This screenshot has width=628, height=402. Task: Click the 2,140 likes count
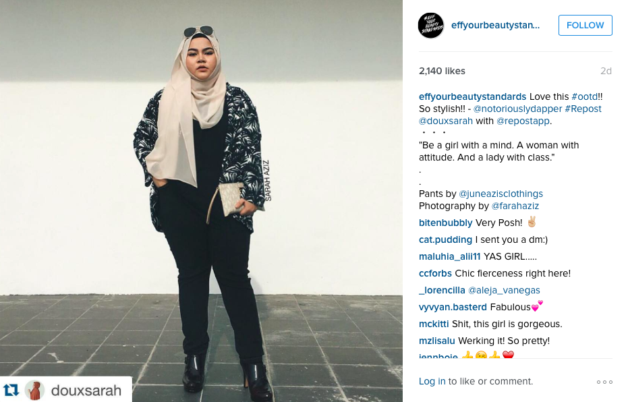click(x=443, y=71)
